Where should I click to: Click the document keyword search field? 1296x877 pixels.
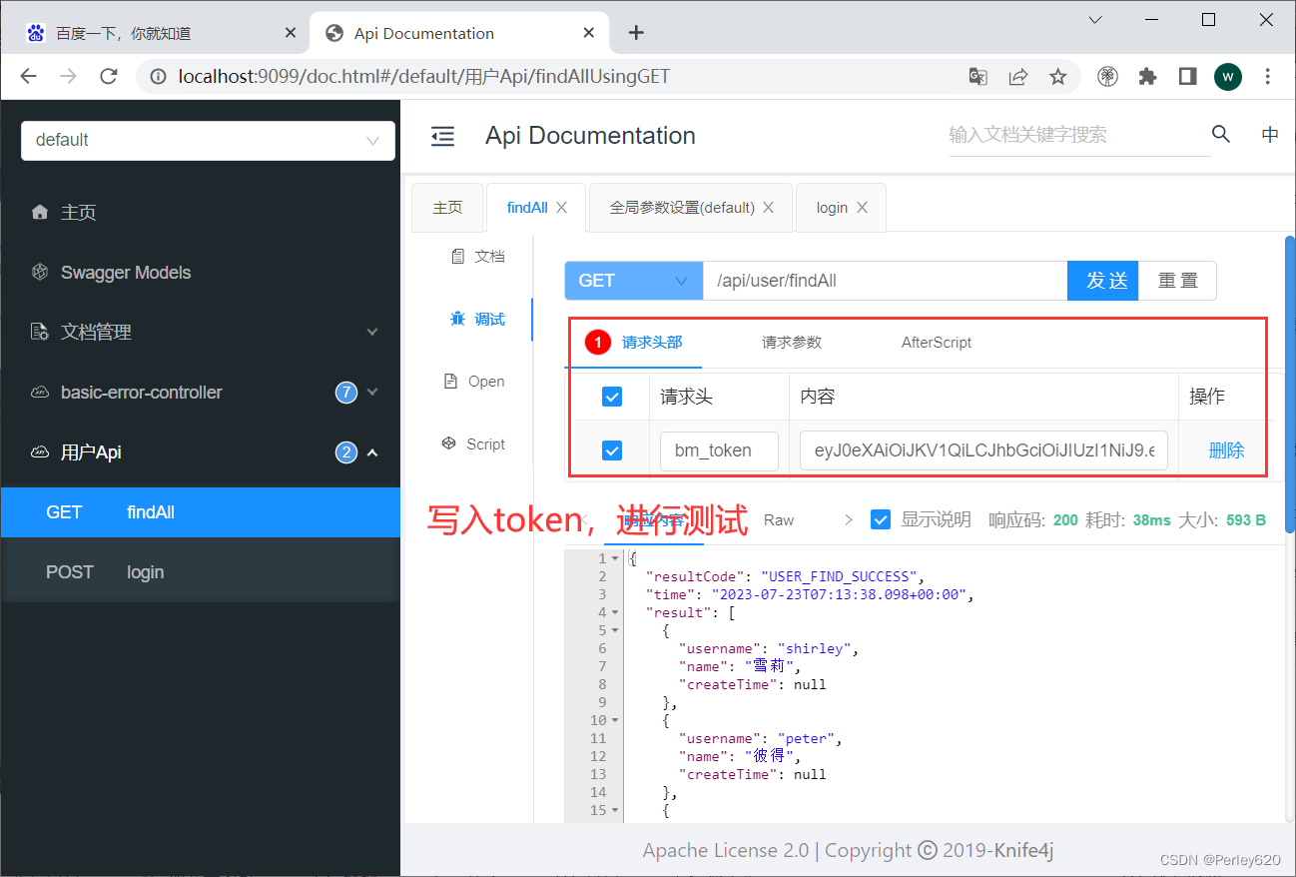tap(1079, 135)
